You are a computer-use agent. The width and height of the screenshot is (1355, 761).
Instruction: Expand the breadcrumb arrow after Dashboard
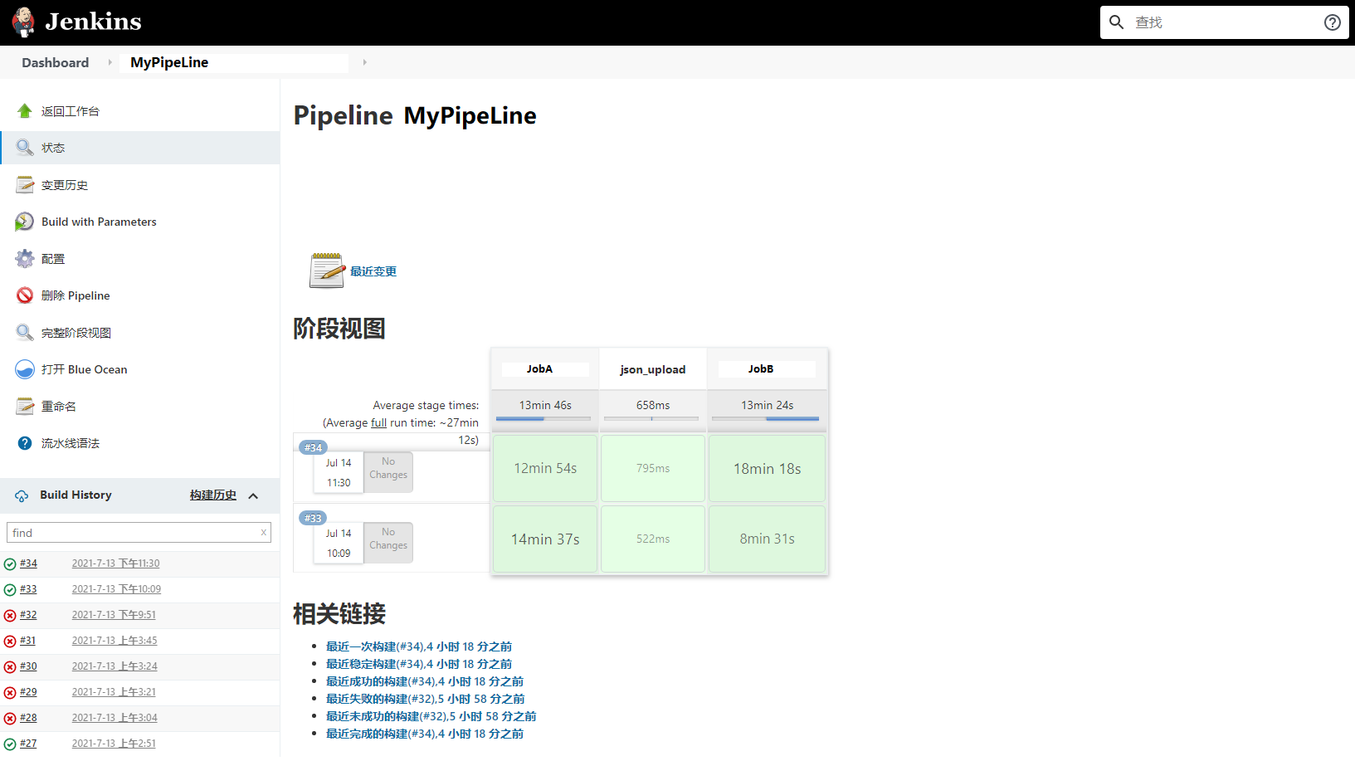[109, 62]
